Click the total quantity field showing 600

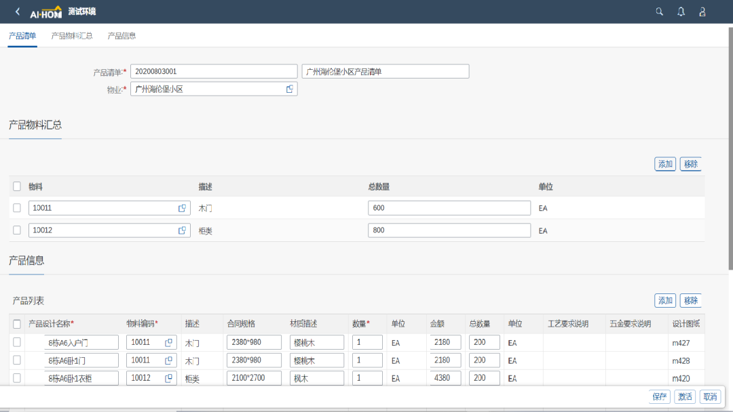coord(449,208)
